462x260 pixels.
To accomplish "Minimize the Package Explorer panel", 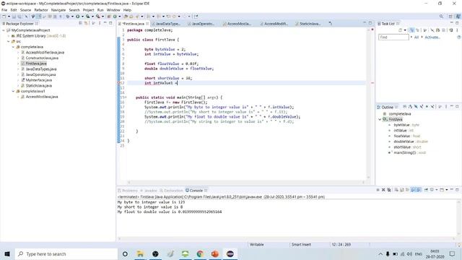I will (x=105, y=23).
